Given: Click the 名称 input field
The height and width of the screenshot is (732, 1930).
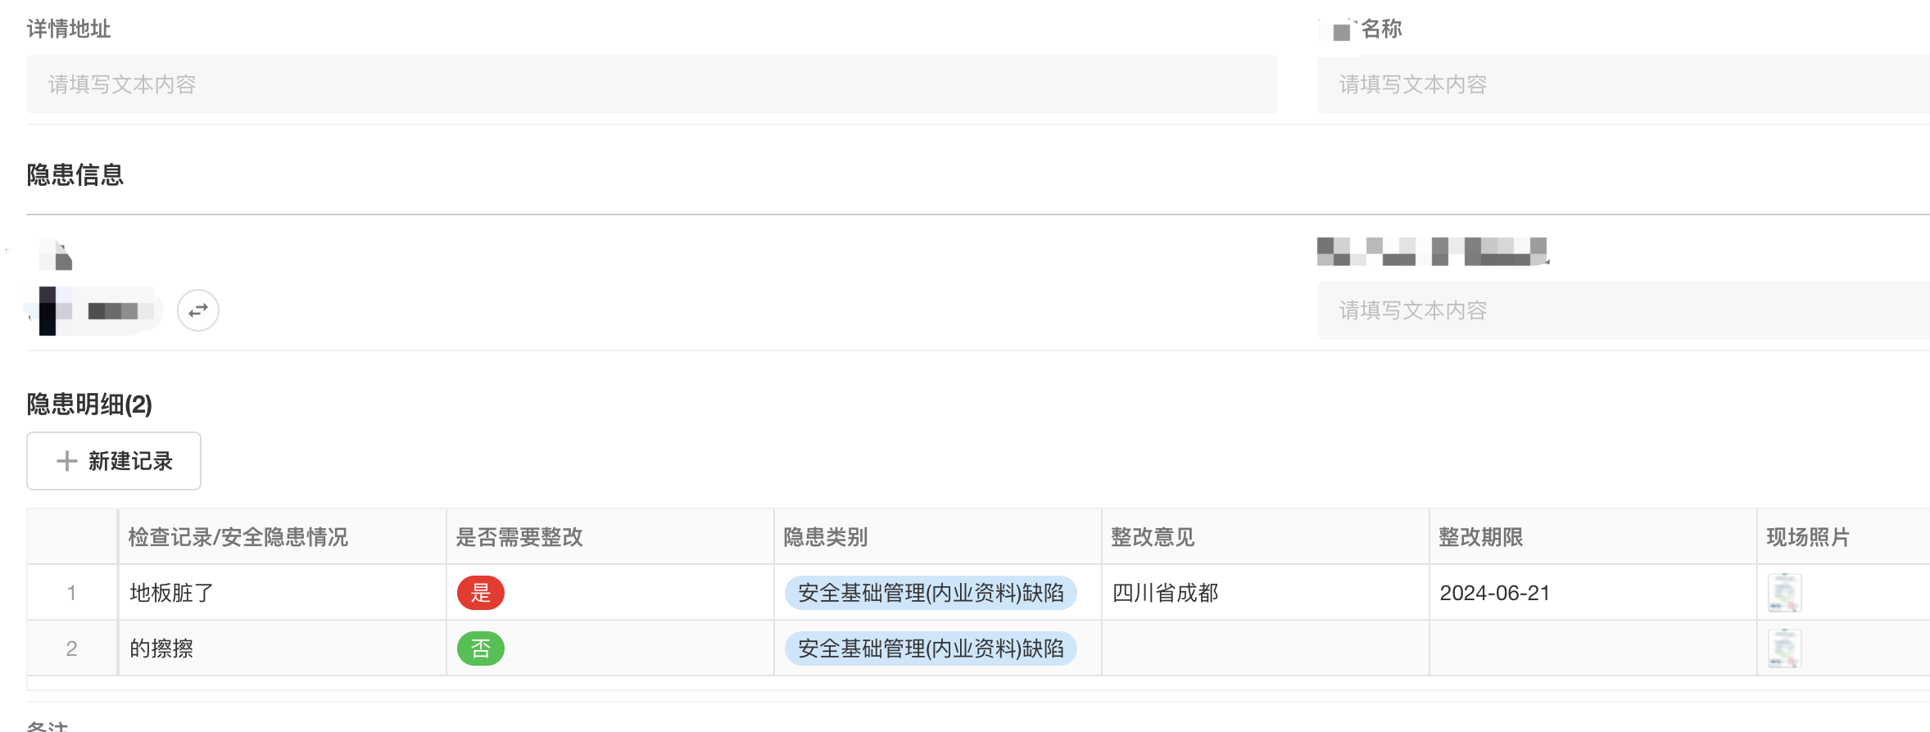Looking at the screenshot, I should click(1623, 84).
